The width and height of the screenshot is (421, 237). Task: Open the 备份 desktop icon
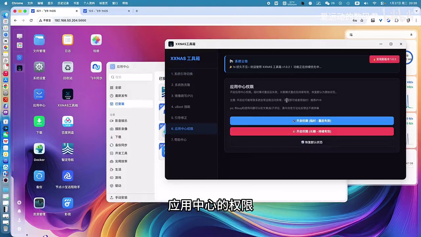39,176
